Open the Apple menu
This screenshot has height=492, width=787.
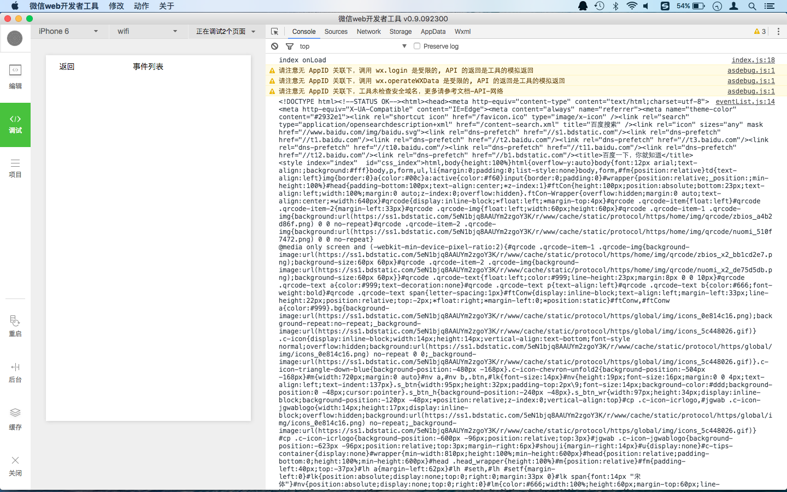15,6
